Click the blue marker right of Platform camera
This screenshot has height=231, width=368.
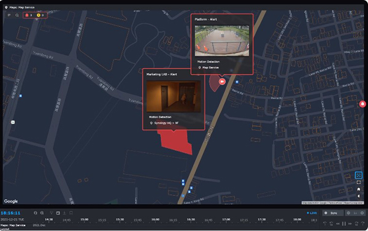click(237, 82)
